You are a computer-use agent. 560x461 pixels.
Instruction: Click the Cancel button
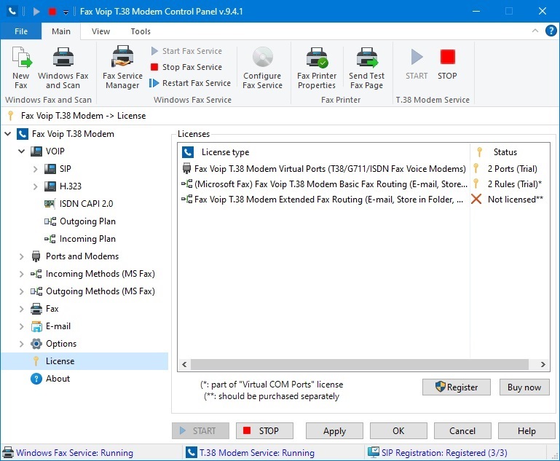(462, 431)
